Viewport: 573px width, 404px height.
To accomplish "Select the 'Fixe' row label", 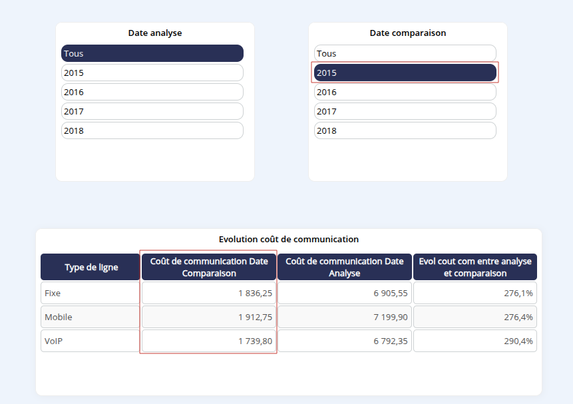I will 91,293.
